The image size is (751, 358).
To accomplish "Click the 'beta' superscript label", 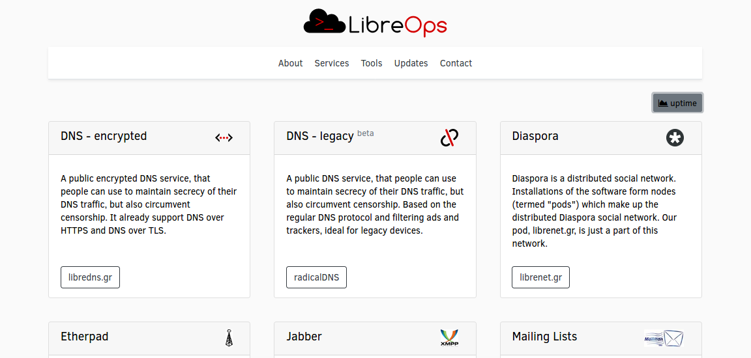I will coord(366,133).
